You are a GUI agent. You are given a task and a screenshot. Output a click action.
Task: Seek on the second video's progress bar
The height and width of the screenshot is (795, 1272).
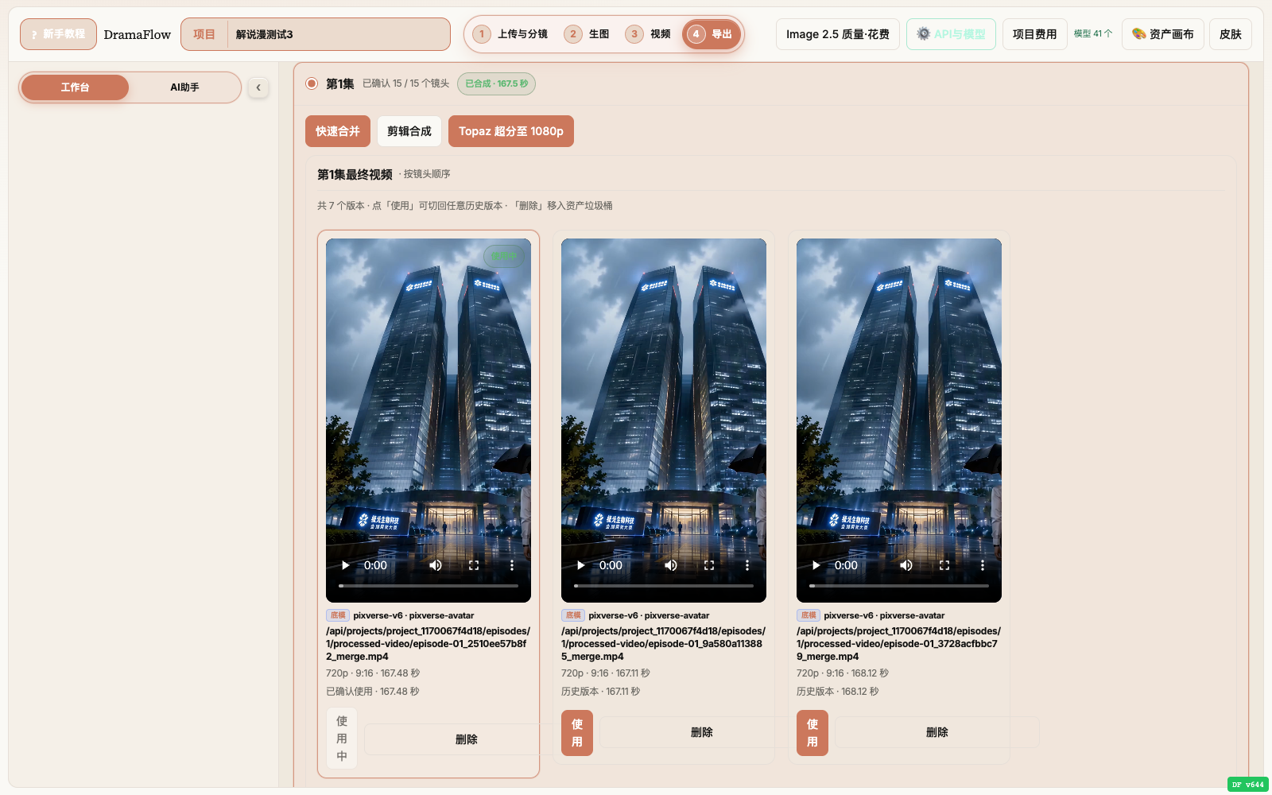pos(664,586)
